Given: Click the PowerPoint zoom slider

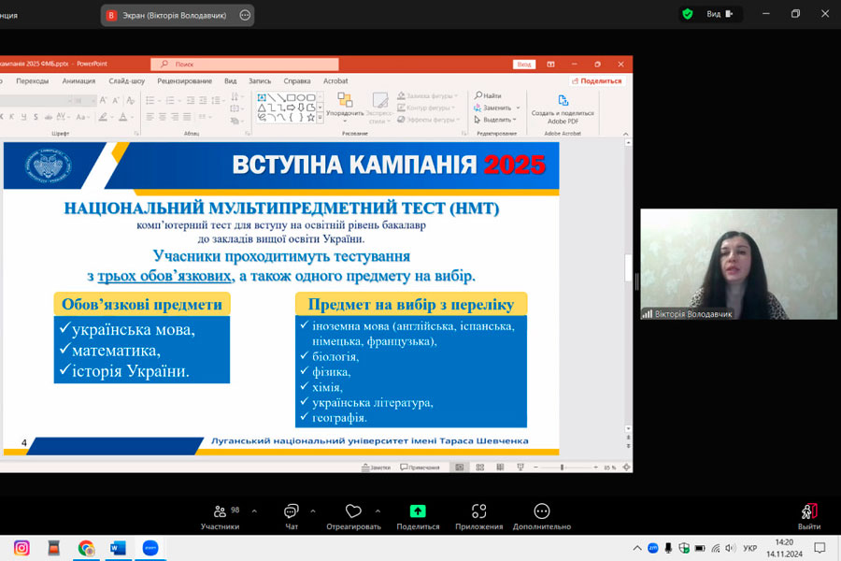Looking at the screenshot, I should tap(561, 467).
